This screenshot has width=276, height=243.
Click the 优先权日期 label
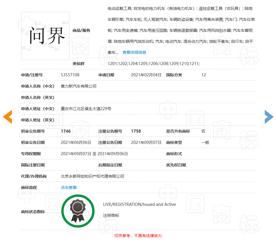coord(176,165)
